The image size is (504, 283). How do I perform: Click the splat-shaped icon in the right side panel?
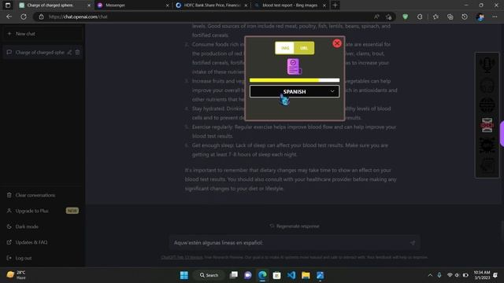click(487, 145)
